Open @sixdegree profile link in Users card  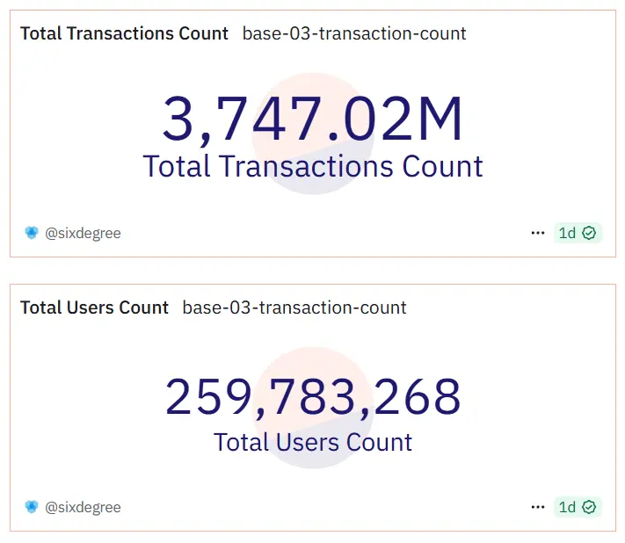(83, 507)
